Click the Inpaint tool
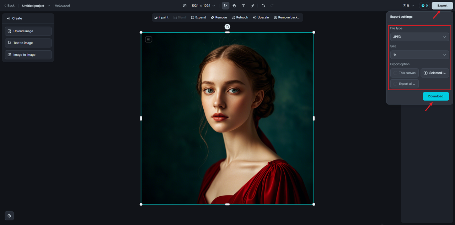Viewport: 455px width, 225px height. 161,17
